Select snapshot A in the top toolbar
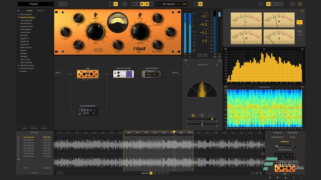This screenshot has width=321, height=180. point(268,4)
